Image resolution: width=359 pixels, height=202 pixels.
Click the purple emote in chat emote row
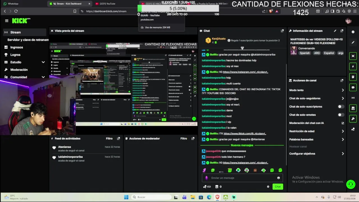[204, 170]
